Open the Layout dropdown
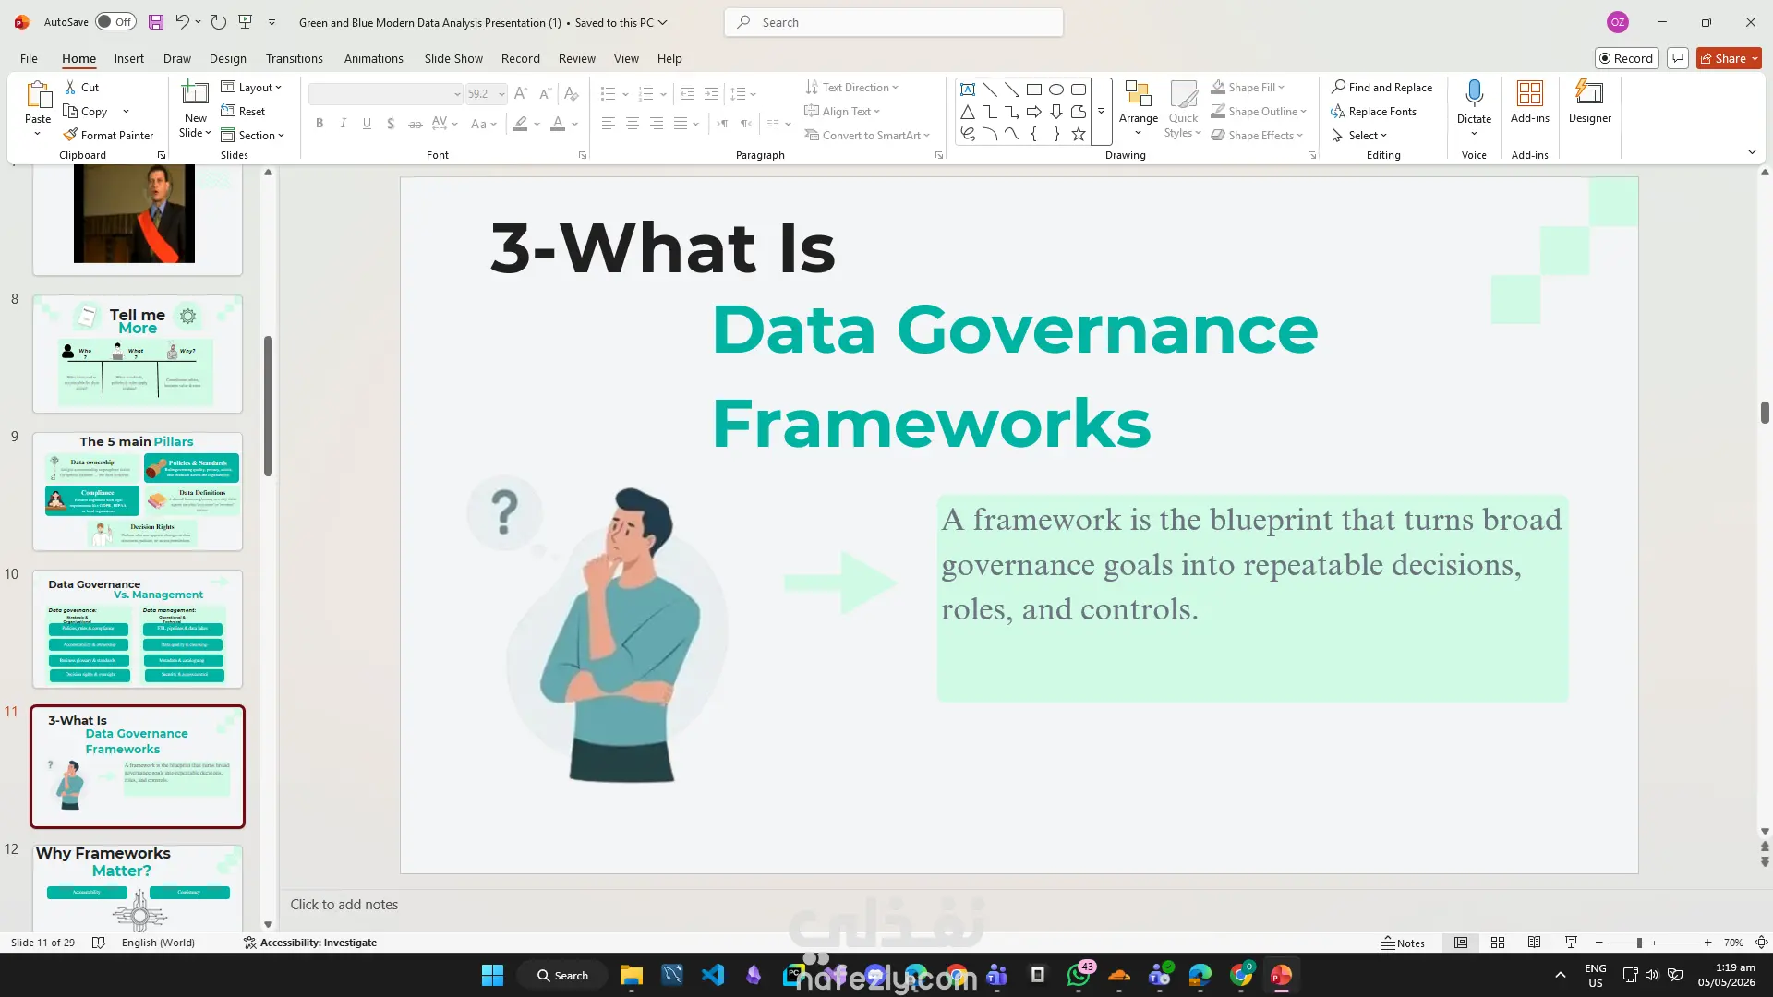The image size is (1773, 997). point(251,87)
